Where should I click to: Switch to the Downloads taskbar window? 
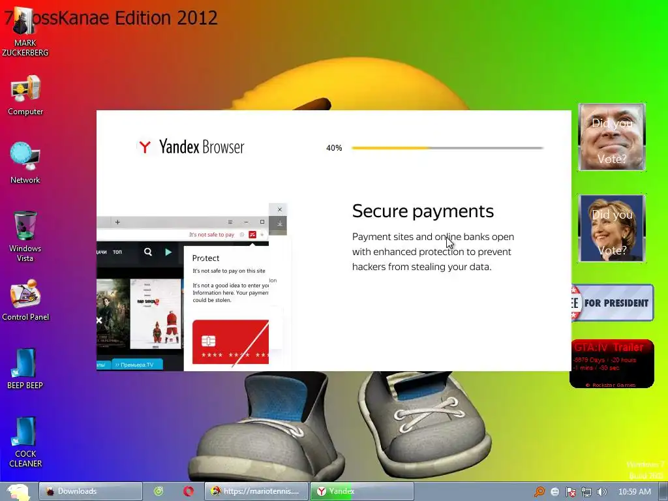pyautogui.click(x=90, y=491)
